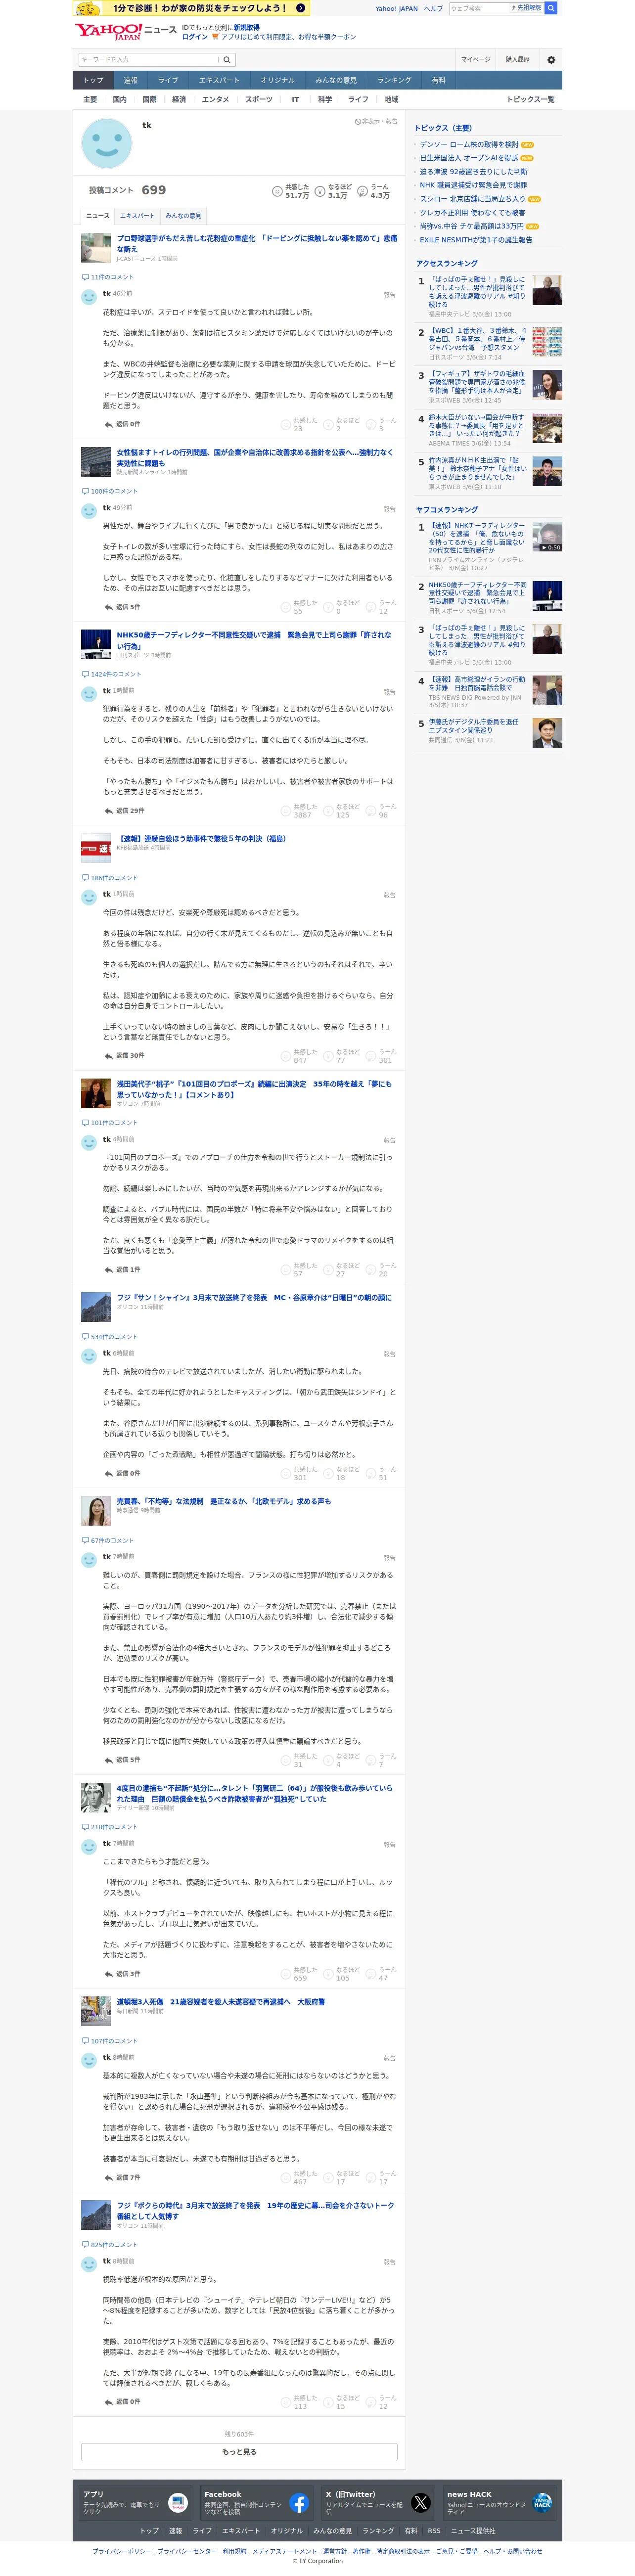
Task: Click the tk user smiley avatar
Action: click(x=107, y=143)
